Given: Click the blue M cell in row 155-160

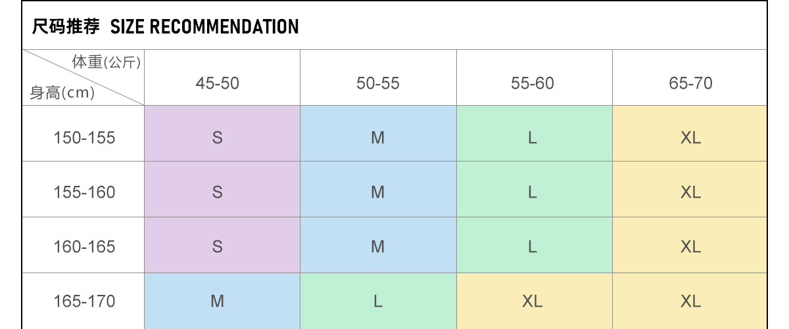Looking at the screenshot, I should 378,192.
